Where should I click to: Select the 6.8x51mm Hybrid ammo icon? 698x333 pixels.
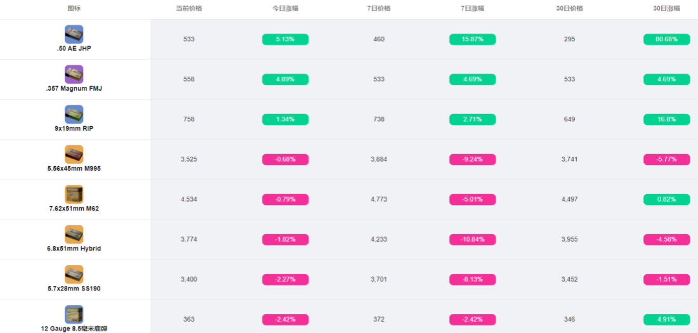coord(74,235)
